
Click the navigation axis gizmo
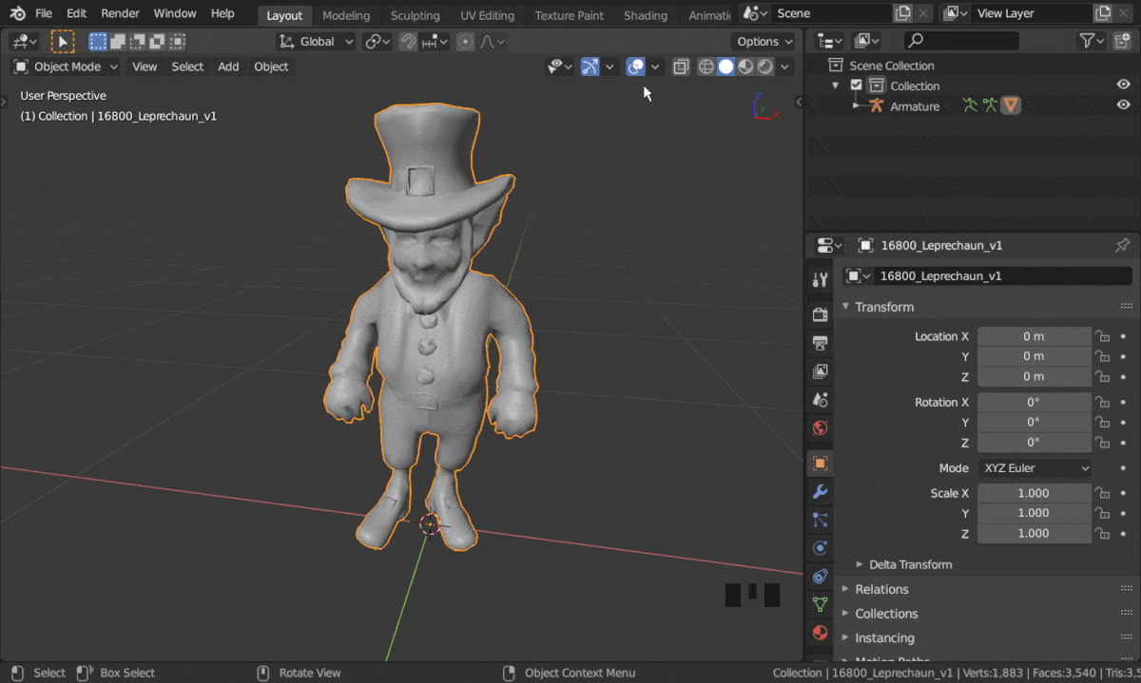(x=764, y=104)
